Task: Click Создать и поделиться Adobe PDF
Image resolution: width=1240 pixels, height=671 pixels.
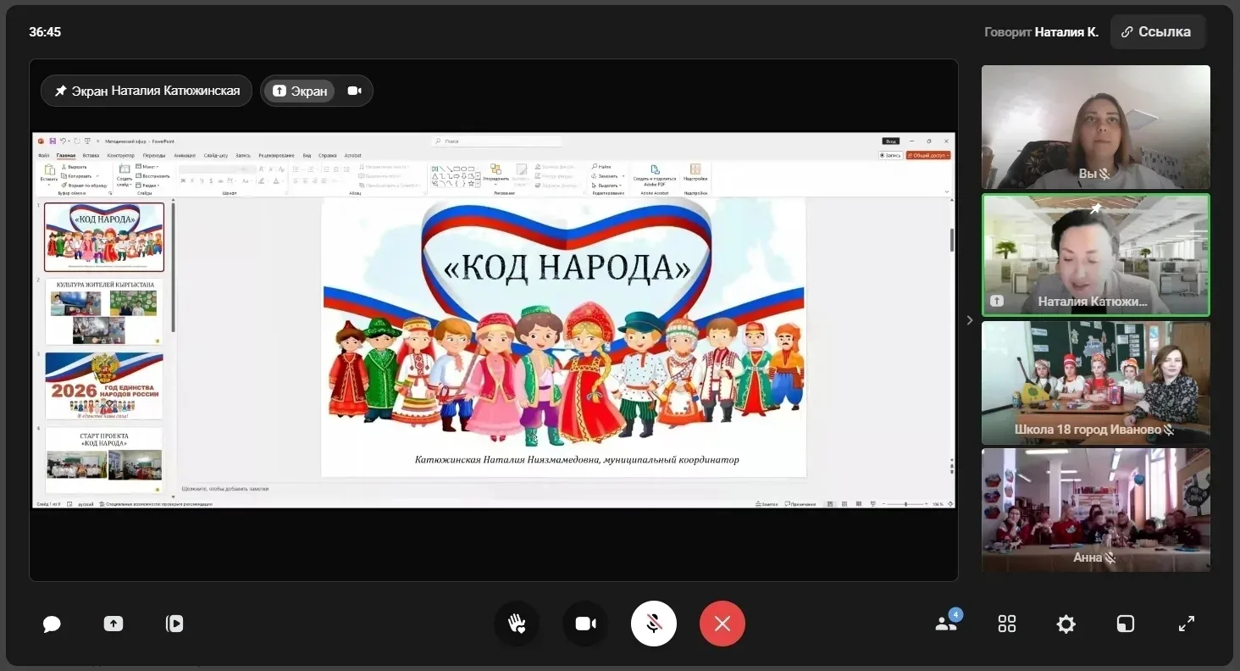Action: point(655,175)
